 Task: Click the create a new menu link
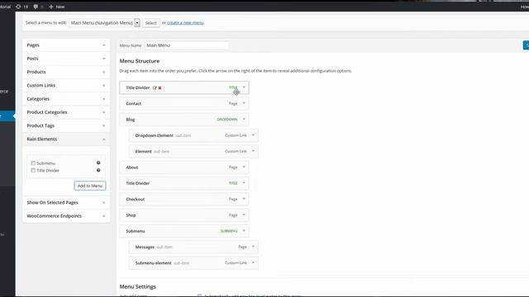pos(185,23)
